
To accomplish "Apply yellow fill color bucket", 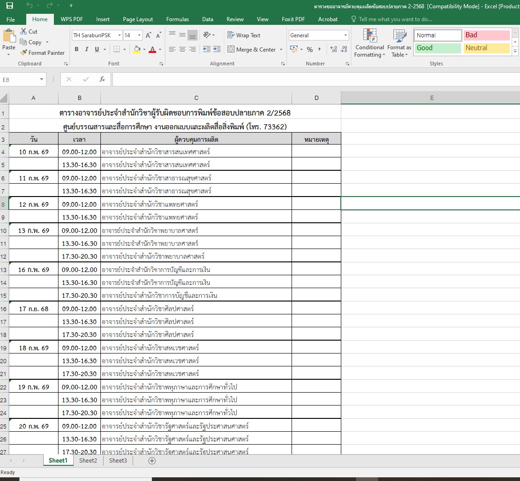I will (x=137, y=49).
